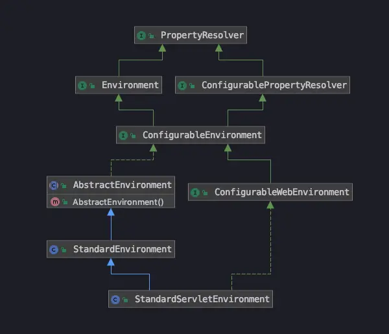Select the ConfigurablePropertyResolver node label
This screenshot has height=334, width=389.
(274, 85)
